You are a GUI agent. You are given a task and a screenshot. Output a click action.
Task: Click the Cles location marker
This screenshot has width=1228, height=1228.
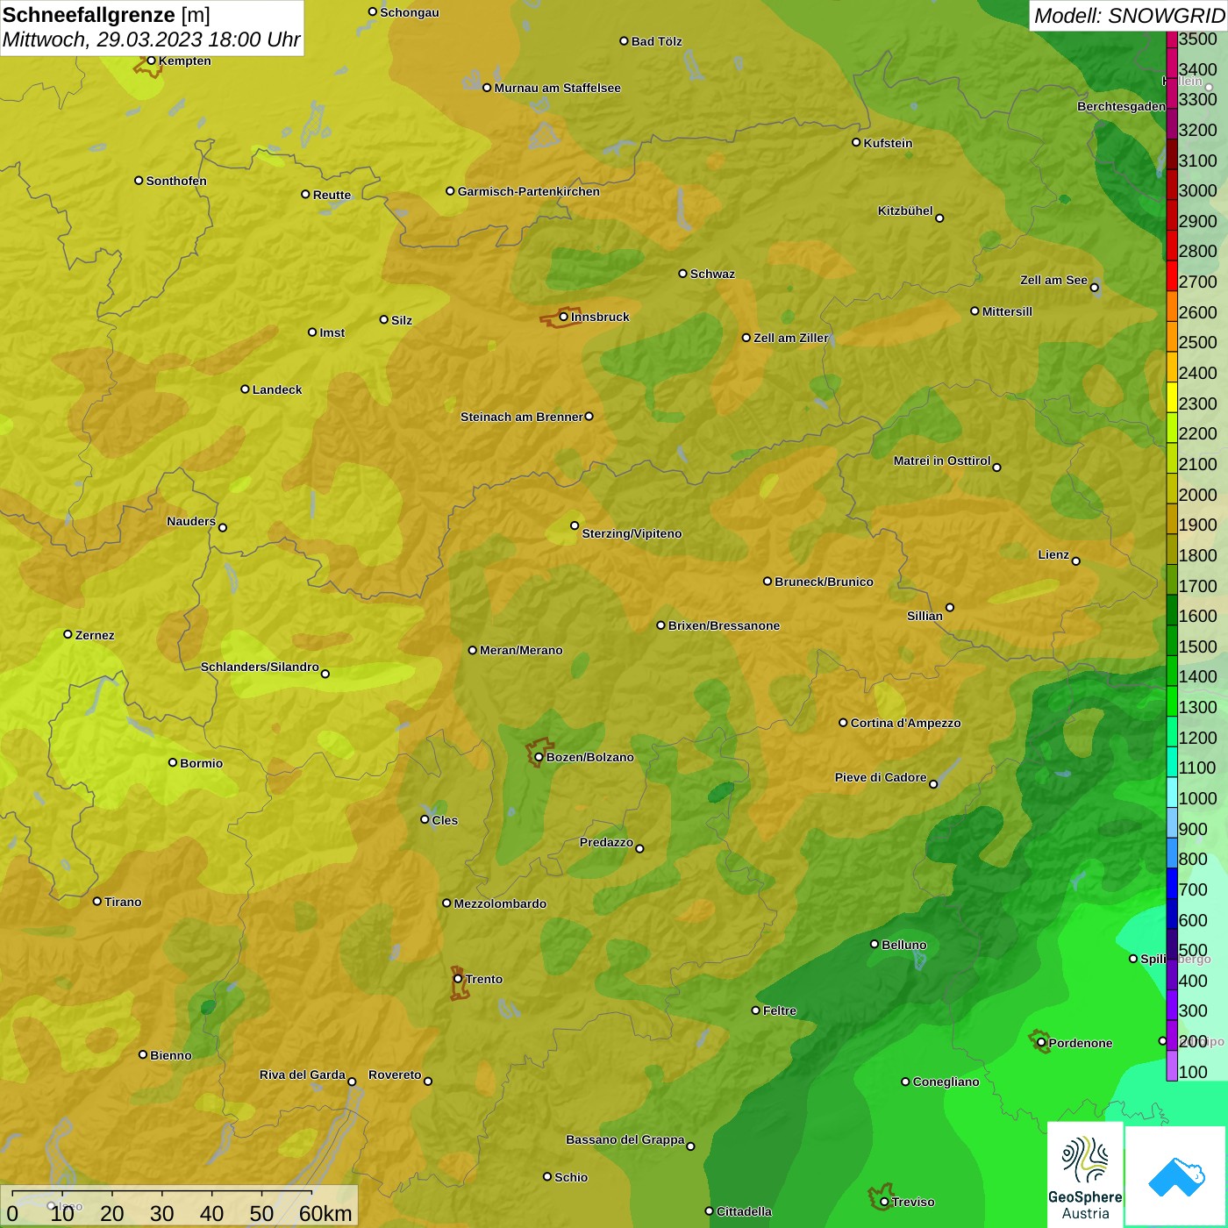click(425, 819)
